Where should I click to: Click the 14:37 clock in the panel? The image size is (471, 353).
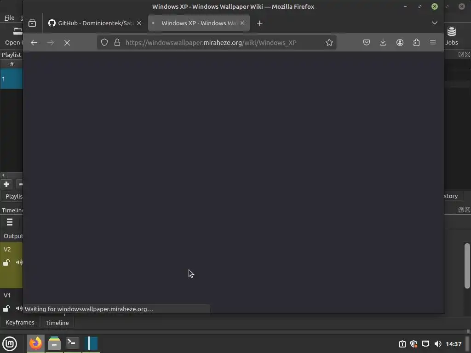[x=454, y=344]
